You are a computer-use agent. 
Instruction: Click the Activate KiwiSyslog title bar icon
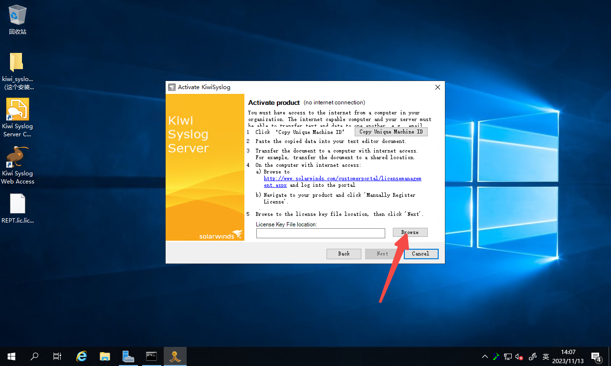click(172, 87)
